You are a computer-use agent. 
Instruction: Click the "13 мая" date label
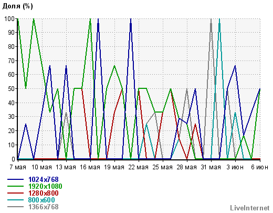coord(66,167)
